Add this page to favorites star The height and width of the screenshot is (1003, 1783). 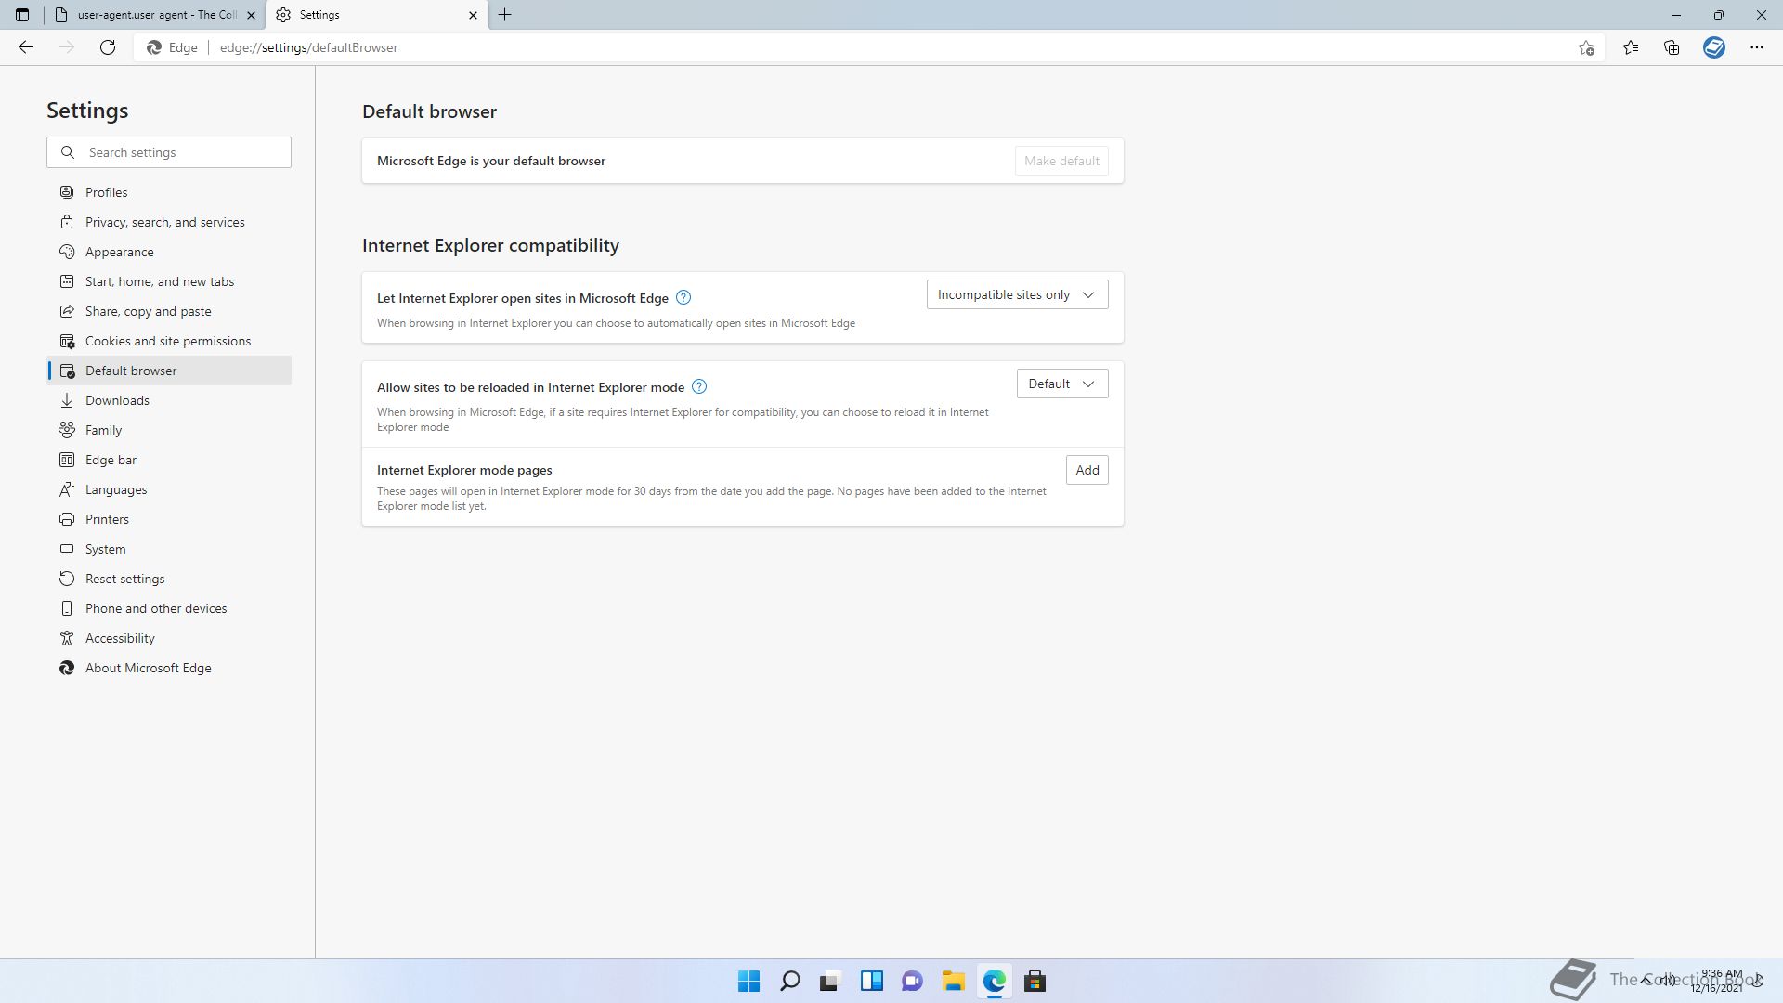click(x=1586, y=47)
